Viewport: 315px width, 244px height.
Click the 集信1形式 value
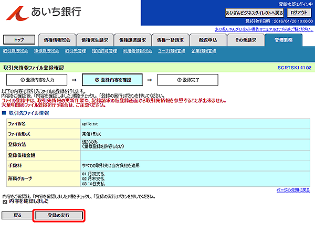pyautogui.click(x=91, y=134)
